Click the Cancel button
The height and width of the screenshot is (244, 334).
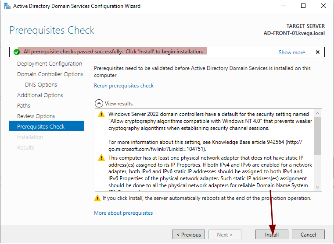tap(308, 234)
